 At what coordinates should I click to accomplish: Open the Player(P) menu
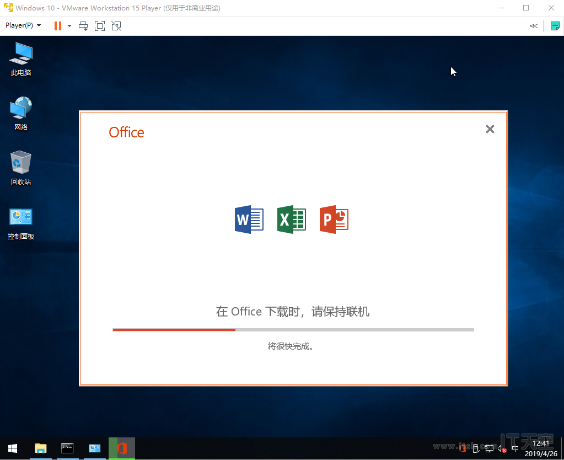click(x=23, y=25)
